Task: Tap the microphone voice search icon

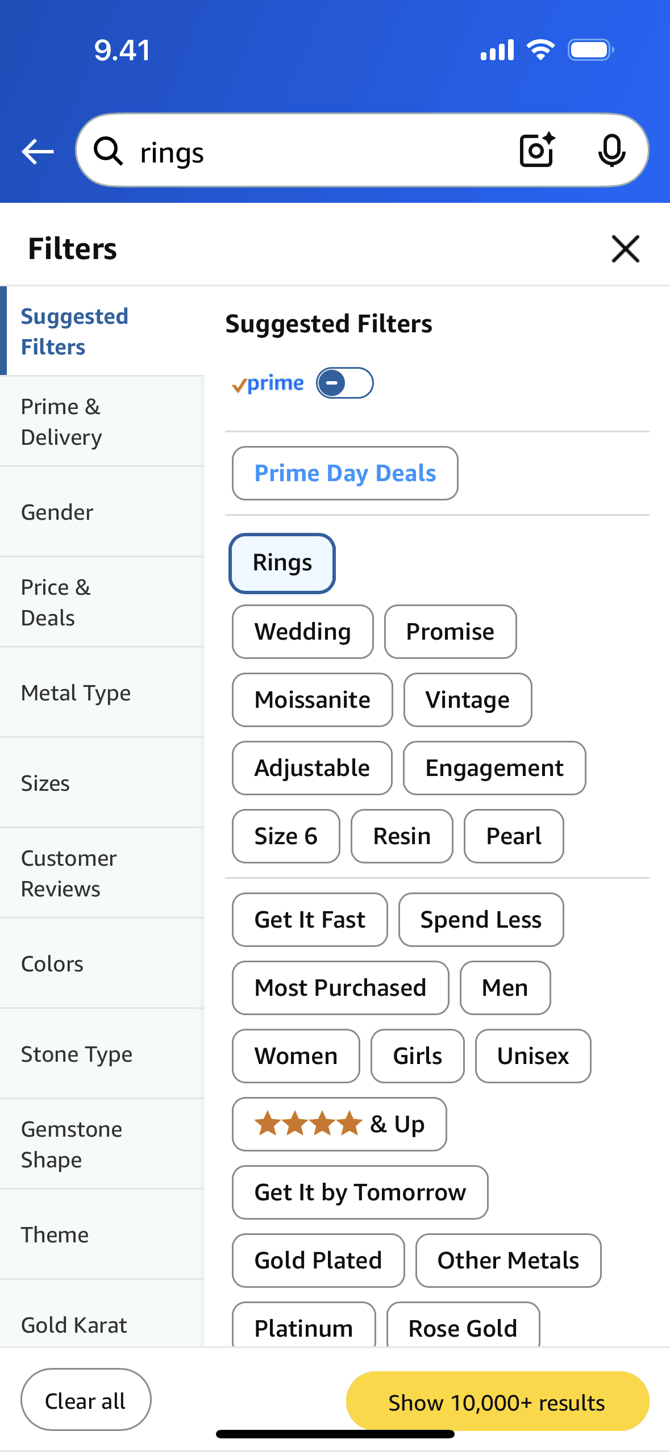Action: 611,151
